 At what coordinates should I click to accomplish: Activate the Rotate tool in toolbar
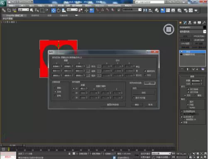click(59, 10)
